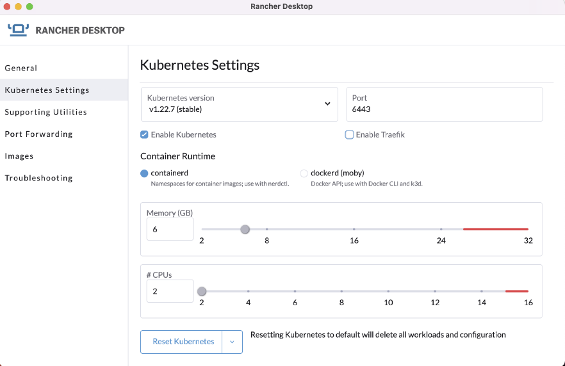Edit the Port 6443 field
Screen dimensions: 565x366
coord(445,104)
